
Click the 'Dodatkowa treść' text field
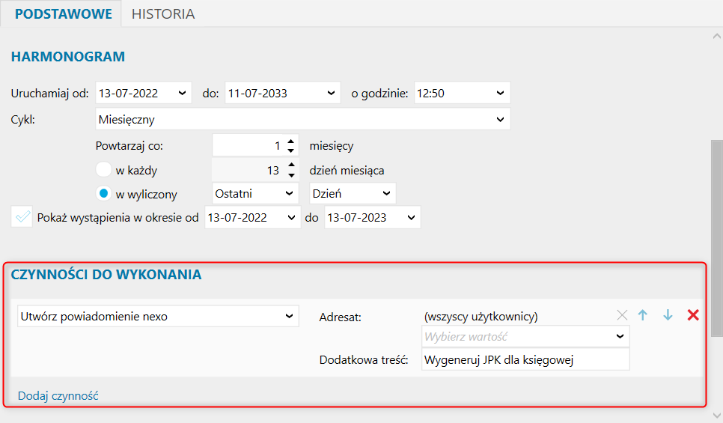(525, 360)
